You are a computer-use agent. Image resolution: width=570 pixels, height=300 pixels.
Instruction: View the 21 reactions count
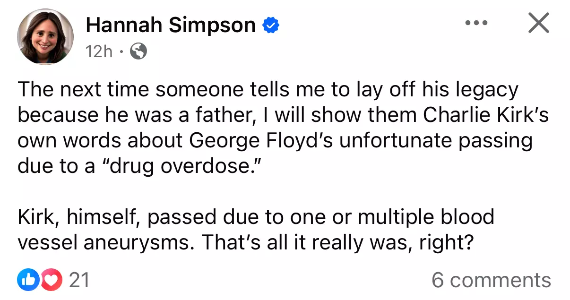[x=79, y=281]
